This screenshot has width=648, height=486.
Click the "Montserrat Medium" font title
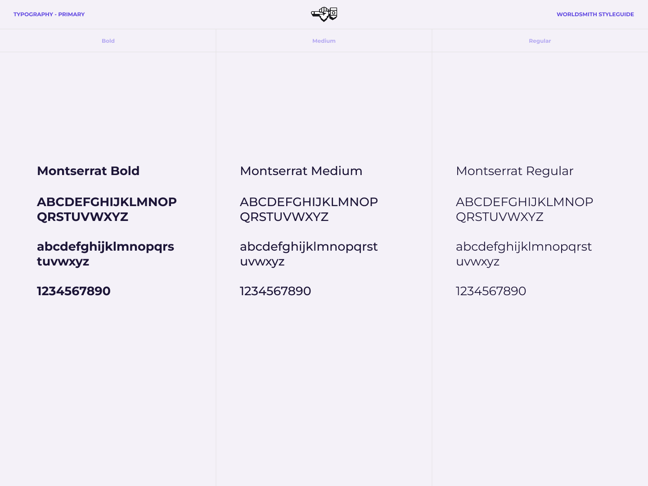(301, 171)
